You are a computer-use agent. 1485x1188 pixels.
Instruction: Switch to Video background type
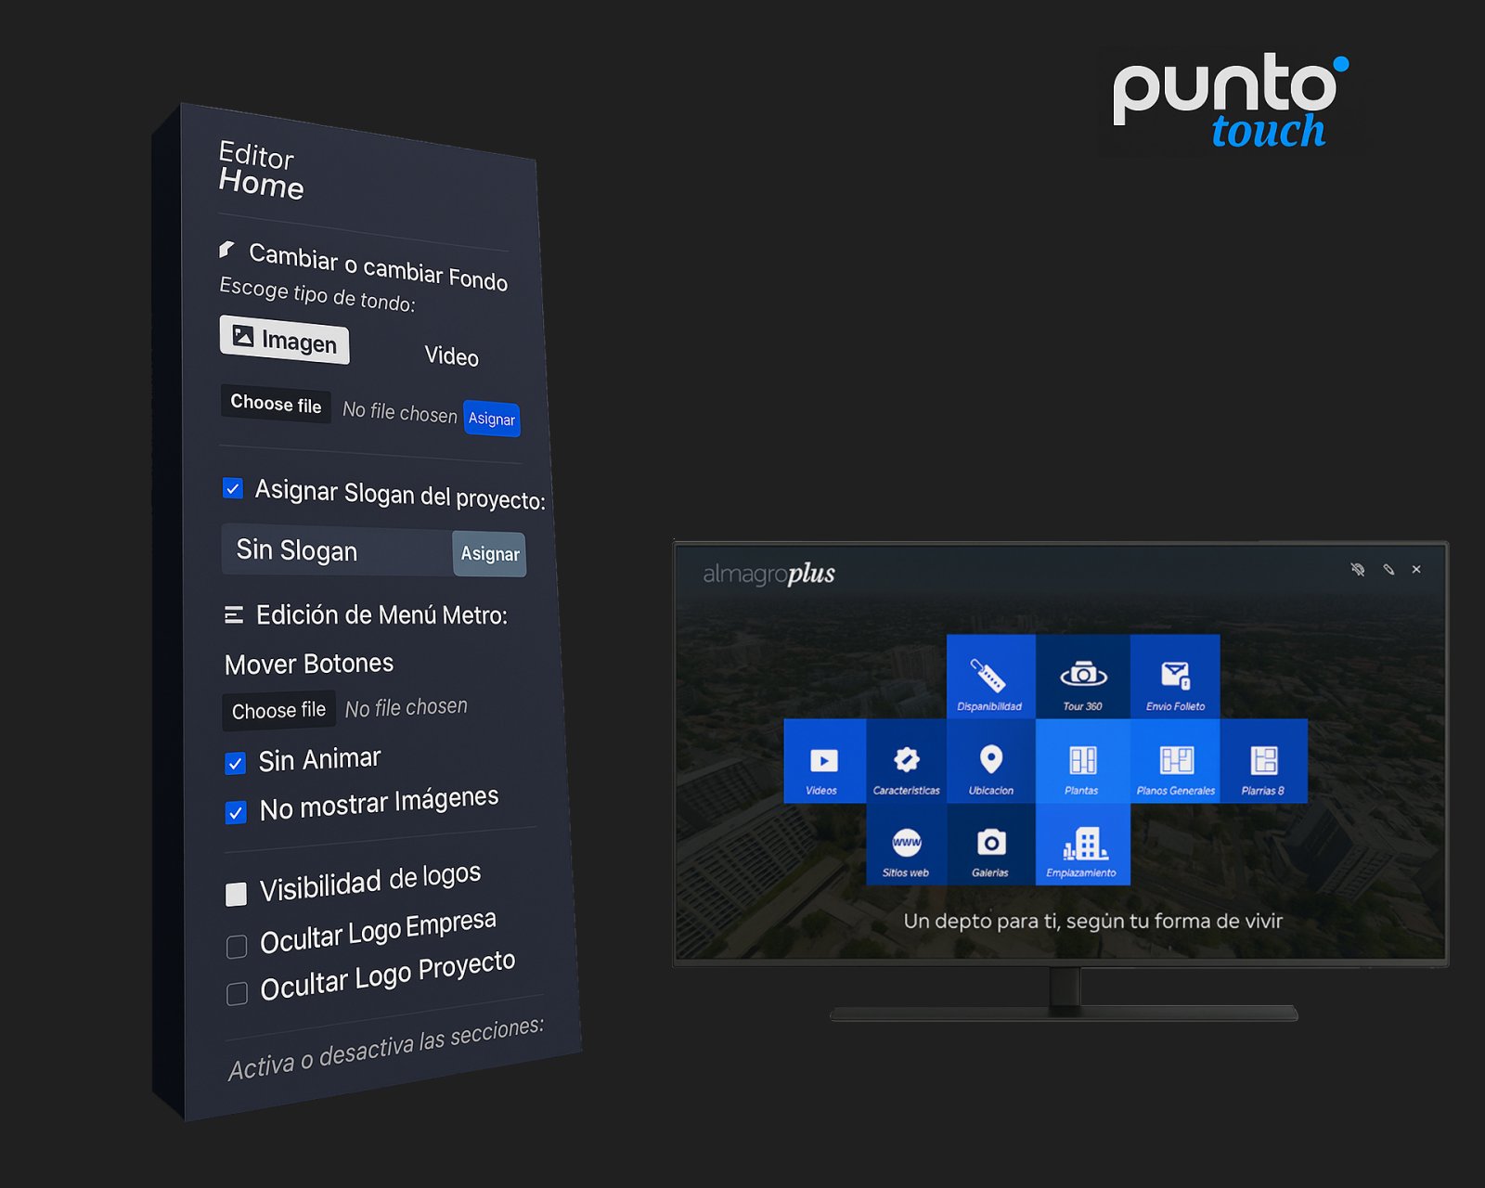pos(451,356)
